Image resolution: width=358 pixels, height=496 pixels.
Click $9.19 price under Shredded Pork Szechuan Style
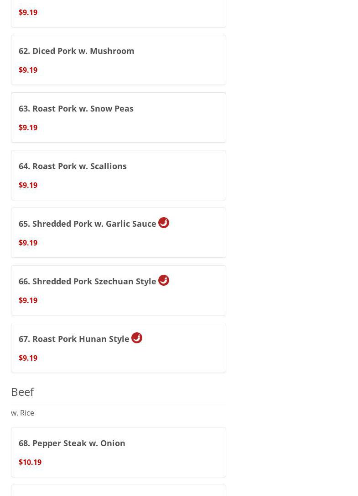coord(28,300)
